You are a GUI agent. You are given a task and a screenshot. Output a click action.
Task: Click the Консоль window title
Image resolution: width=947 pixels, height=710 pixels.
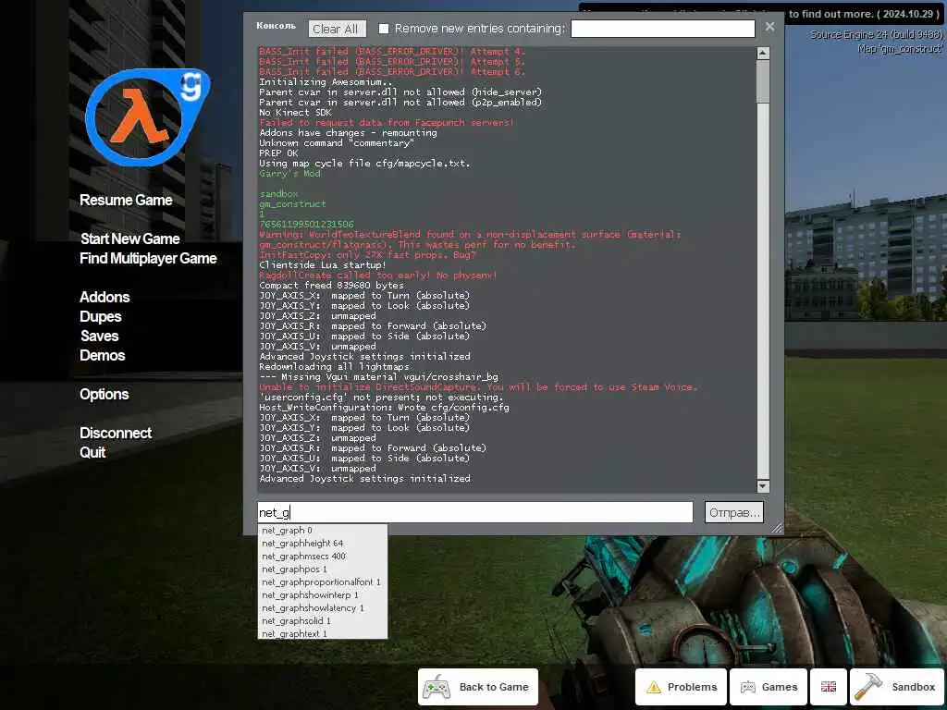coord(276,25)
